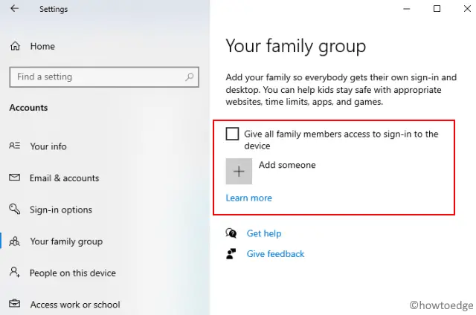Open Access work or school section
The width and height of the screenshot is (476, 315).
(75, 305)
